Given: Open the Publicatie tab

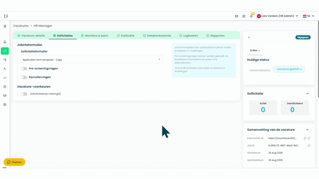Looking at the screenshot, I should (126, 36).
